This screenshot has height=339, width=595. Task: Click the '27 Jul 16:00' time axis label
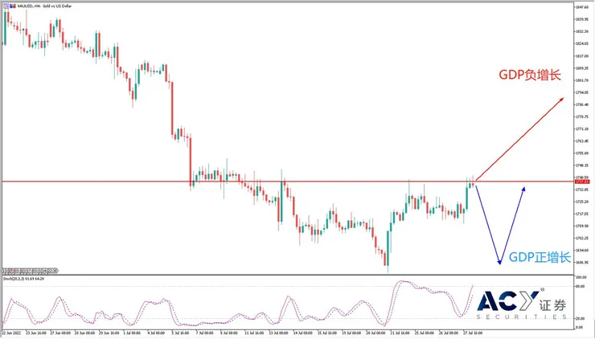click(473, 333)
